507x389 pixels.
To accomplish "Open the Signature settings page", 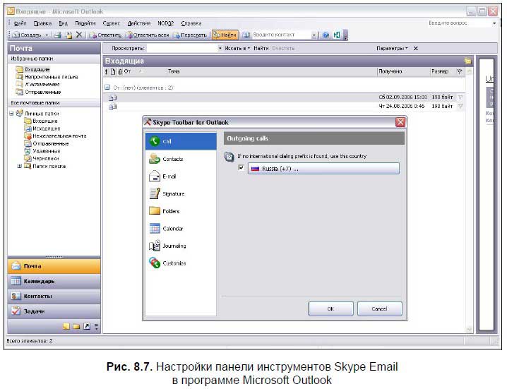I will [172, 193].
